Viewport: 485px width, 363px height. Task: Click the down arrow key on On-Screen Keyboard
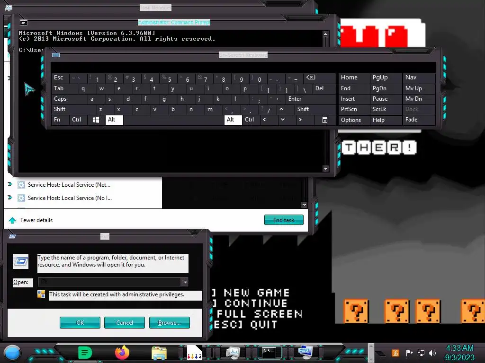(x=287, y=120)
